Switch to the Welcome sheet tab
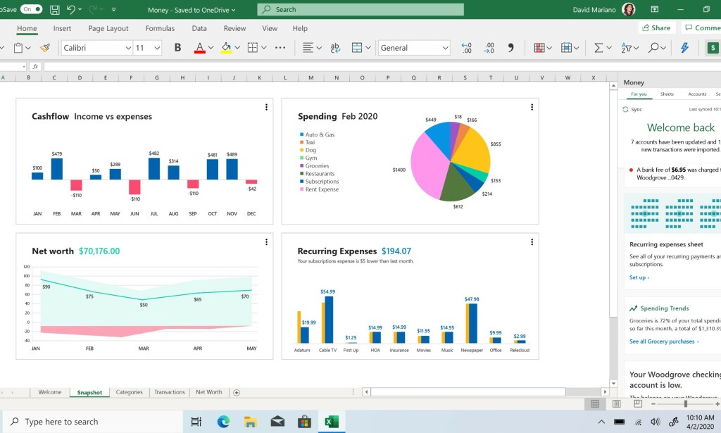This screenshot has width=721, height=433. pos(50,392)
